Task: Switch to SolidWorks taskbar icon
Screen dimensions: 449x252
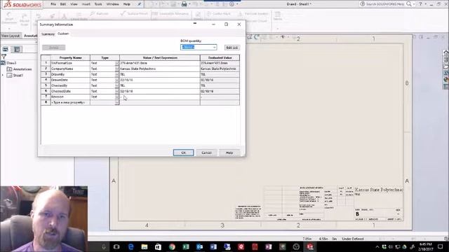Action: [x=310, y=247]
